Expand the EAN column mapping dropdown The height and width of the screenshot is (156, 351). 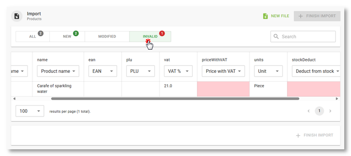(x=103, y=71)
